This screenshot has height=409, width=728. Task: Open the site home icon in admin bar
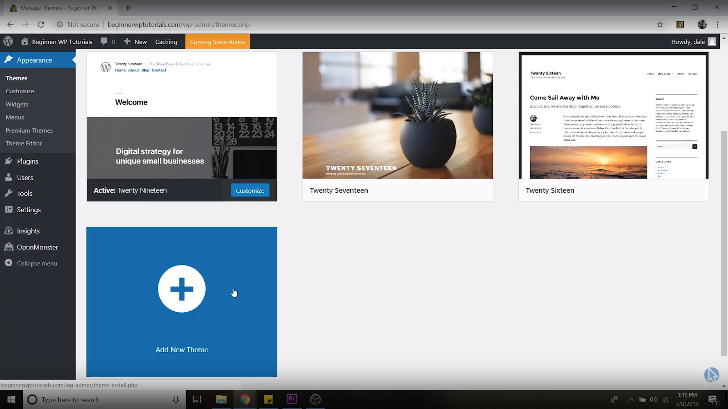click(x=25, y=41)
